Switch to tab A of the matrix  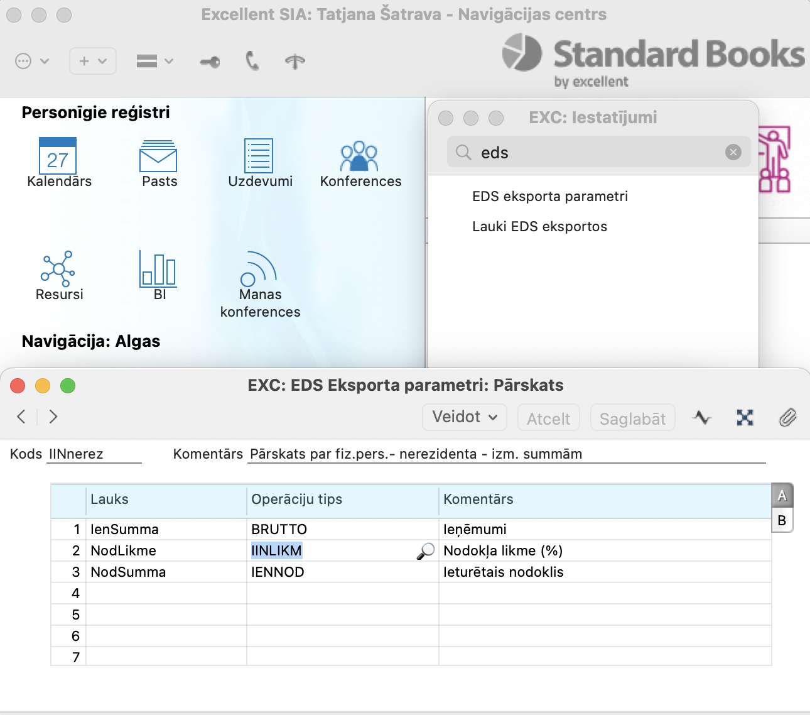[782, 496]
